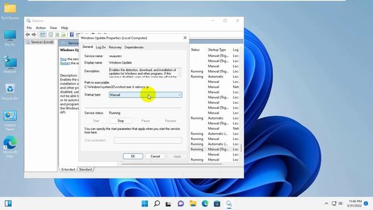Click the Path to executable text
Image resolution: width=373 pixels, height=210 pixels.
coord(117,87)
